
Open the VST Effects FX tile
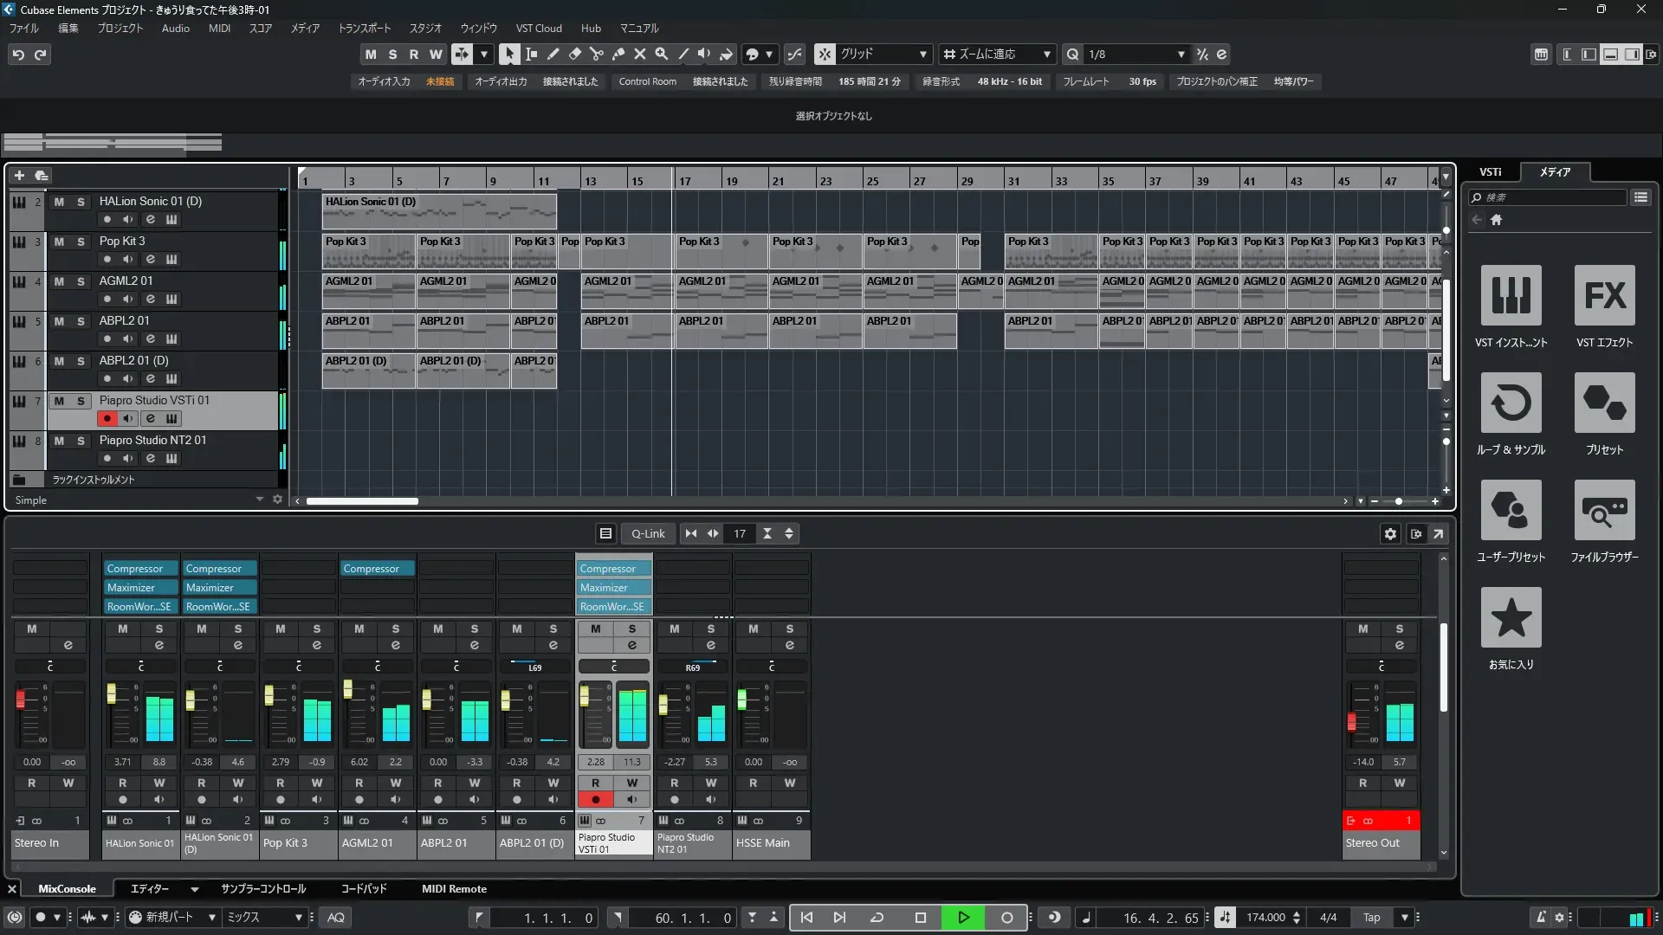1604,296
